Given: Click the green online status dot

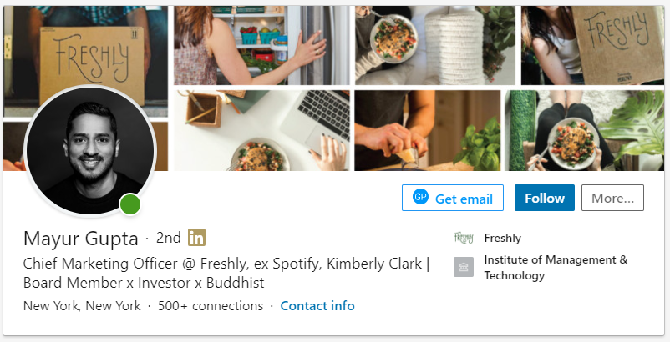Looking at the screenshot, I should tap(129, 204).
